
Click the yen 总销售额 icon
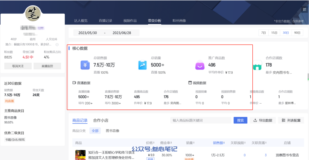pos(85,65)
